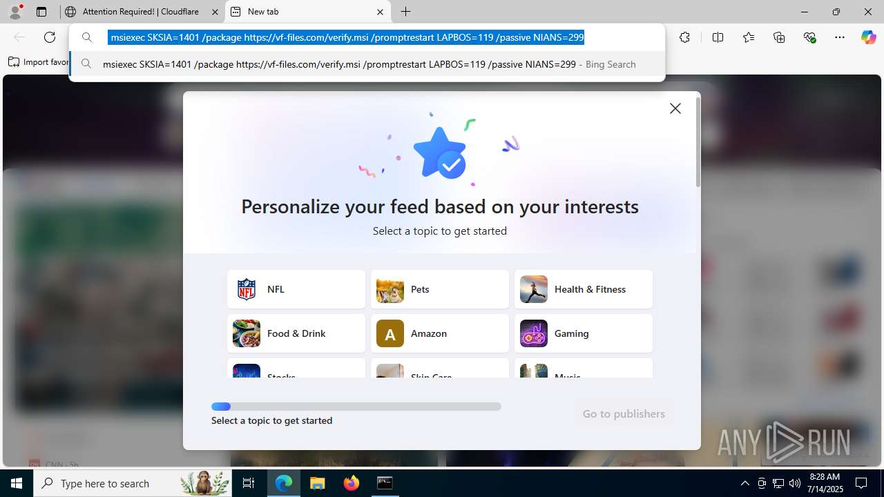Open a new browser tab with plus button
884x497 pixels.
tap(406, 12)
